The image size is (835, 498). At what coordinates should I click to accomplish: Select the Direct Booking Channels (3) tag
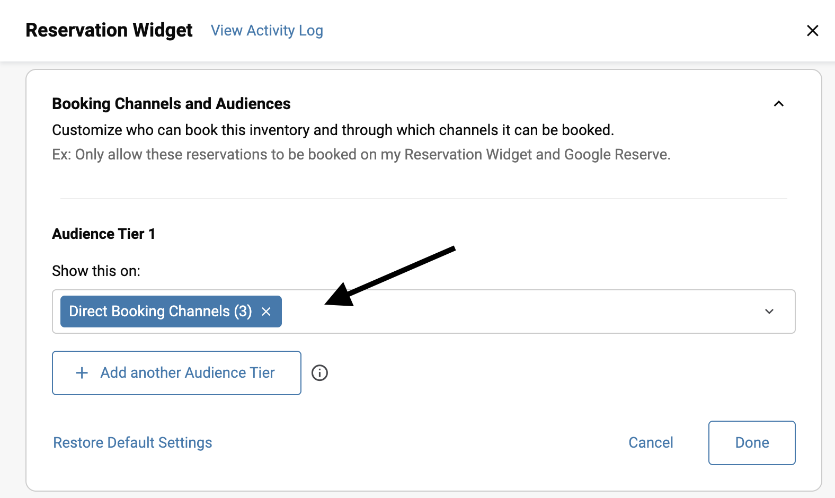[x=160, y=312]
